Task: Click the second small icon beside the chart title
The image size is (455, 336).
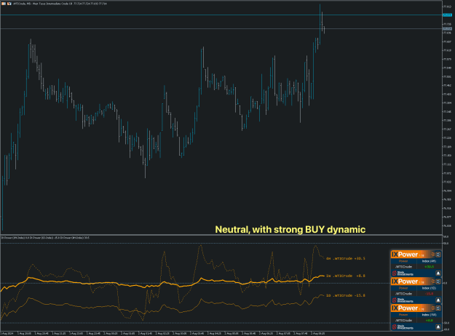Action: click(9, 4)
